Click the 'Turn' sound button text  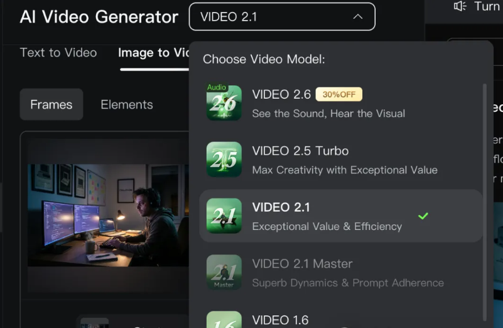487,6
